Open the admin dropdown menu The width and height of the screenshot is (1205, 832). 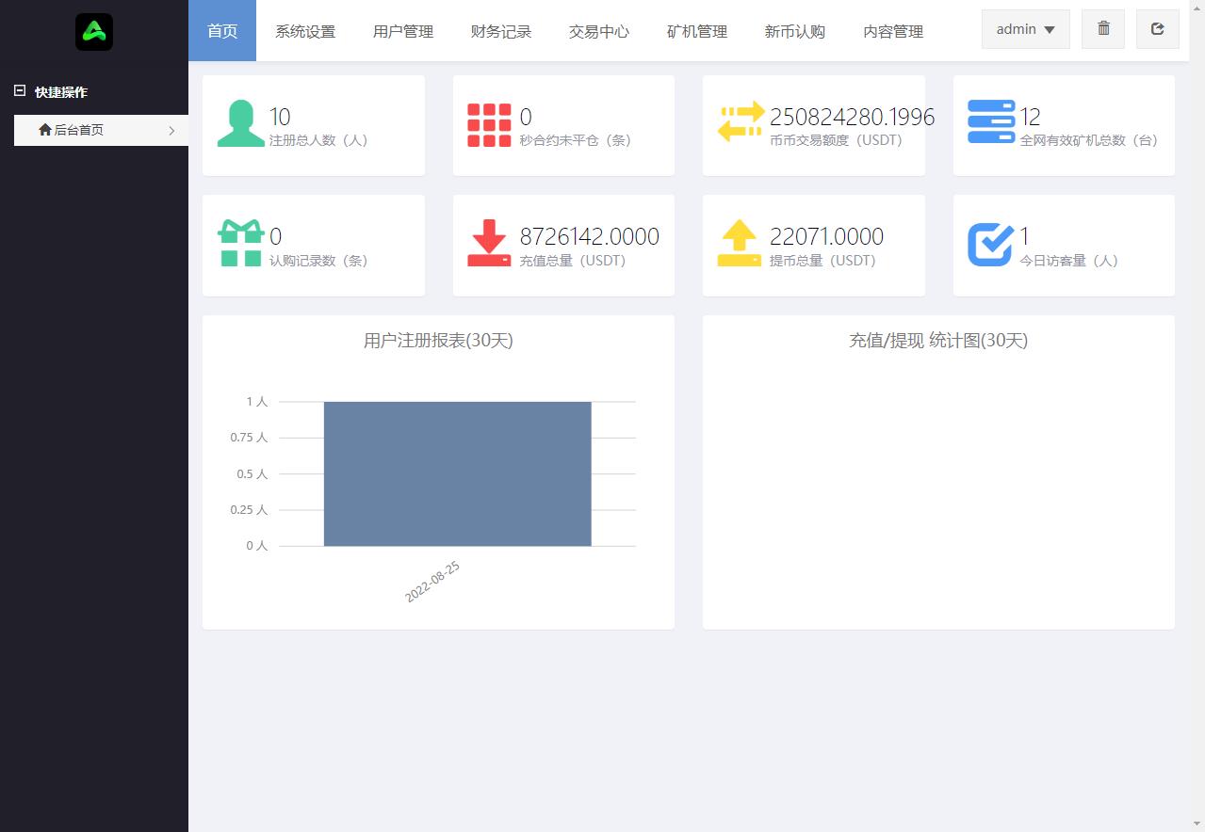[x=1026, y=29]
